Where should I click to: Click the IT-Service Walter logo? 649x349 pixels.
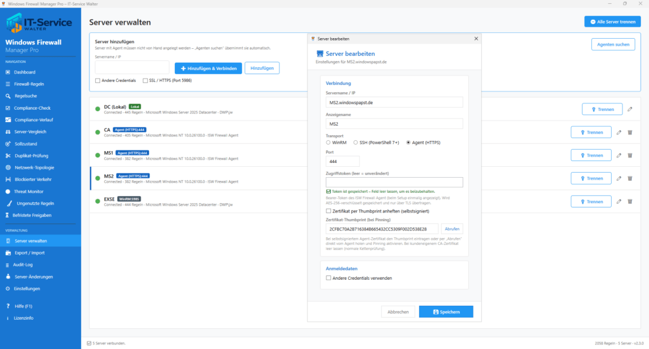pyautogui.click(x=39, y=23)
